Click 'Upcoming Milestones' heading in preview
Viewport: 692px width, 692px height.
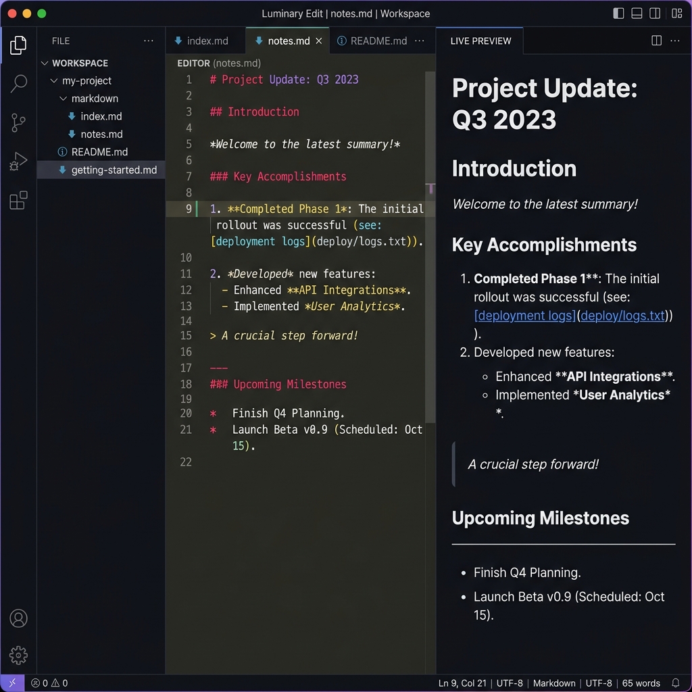540,518
